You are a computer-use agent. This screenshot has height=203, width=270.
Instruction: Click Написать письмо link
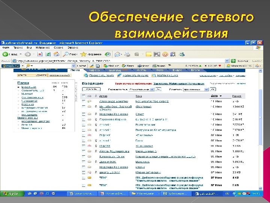135,76
